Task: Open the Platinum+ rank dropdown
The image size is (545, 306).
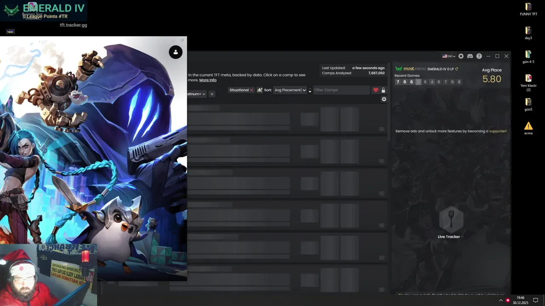Action: [197, 94]
